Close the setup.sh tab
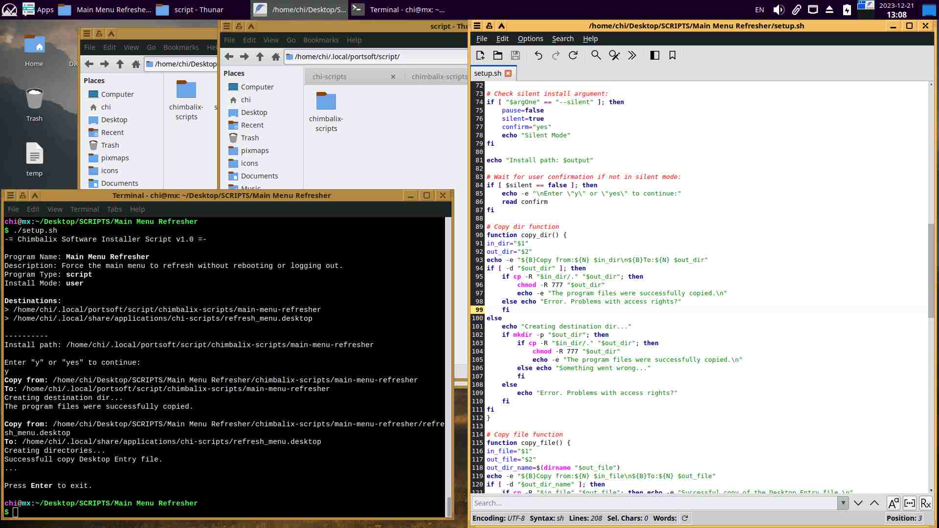Viewport: 939px width, 528px height. pos(508,73)
